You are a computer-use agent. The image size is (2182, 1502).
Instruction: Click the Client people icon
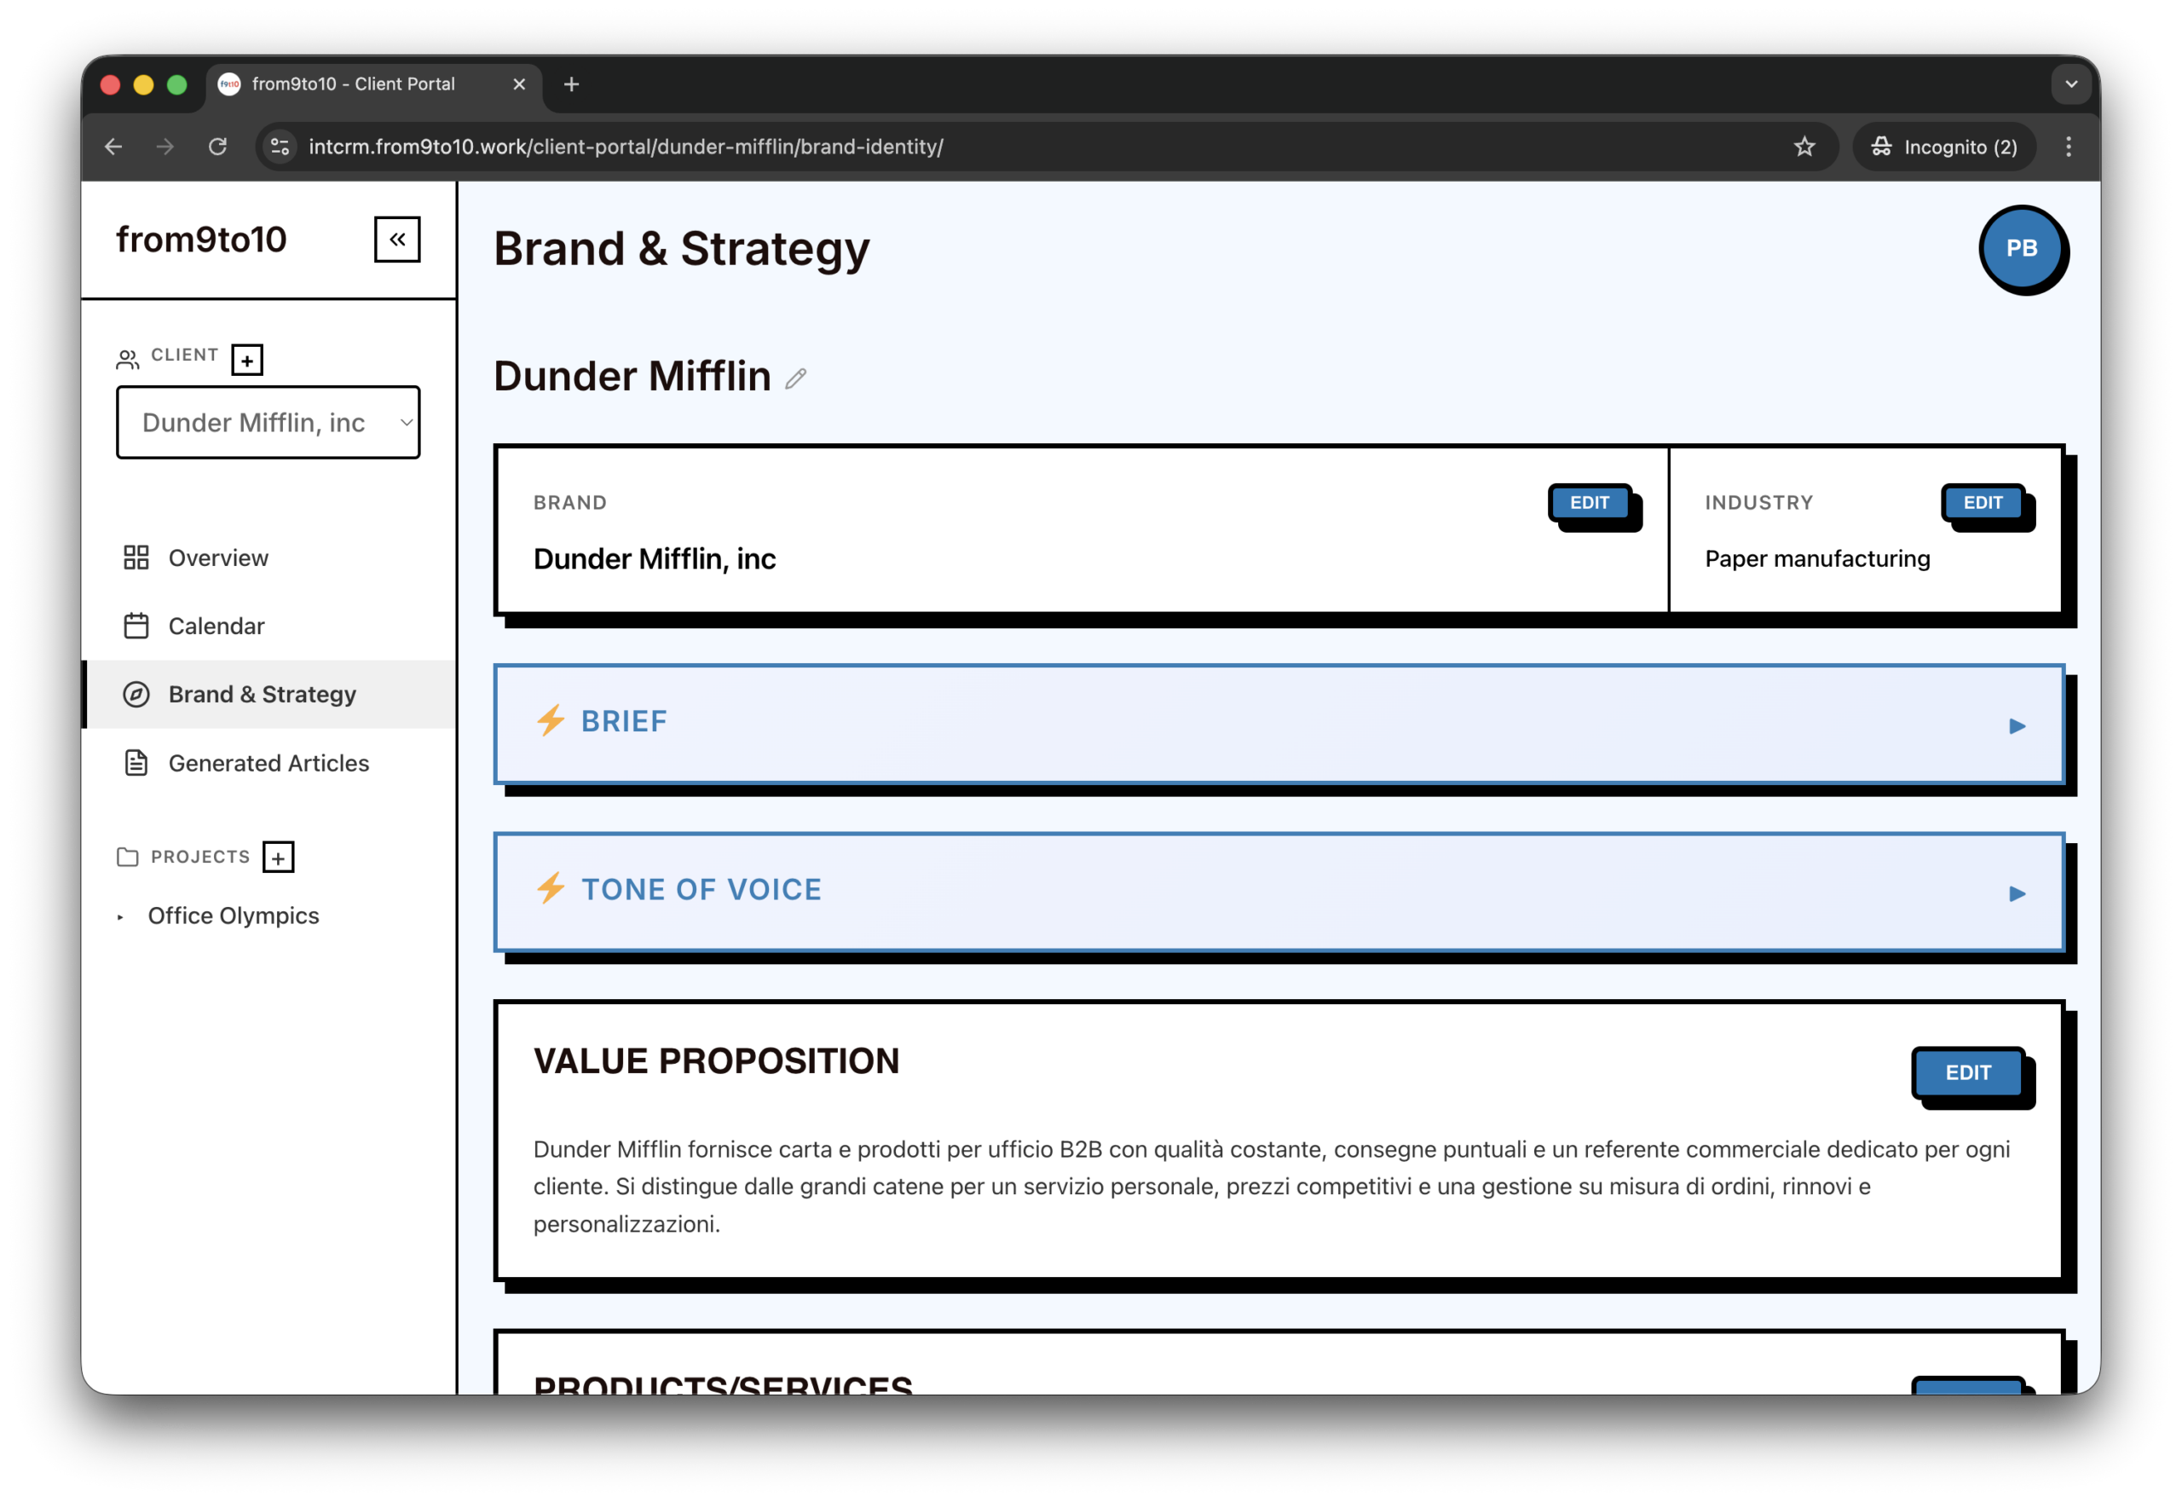pyautogui.click(x=128, y=360)
